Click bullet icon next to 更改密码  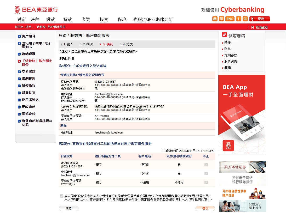(19, 107)
